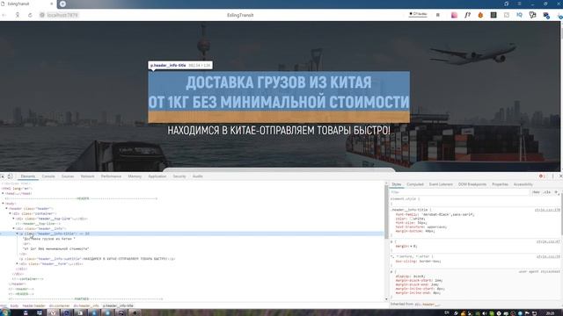The height and width of the screenshot is (316, 563).
Task: Toggle the device toolbar icon in DevTools
Action: [x=10, y=176]
